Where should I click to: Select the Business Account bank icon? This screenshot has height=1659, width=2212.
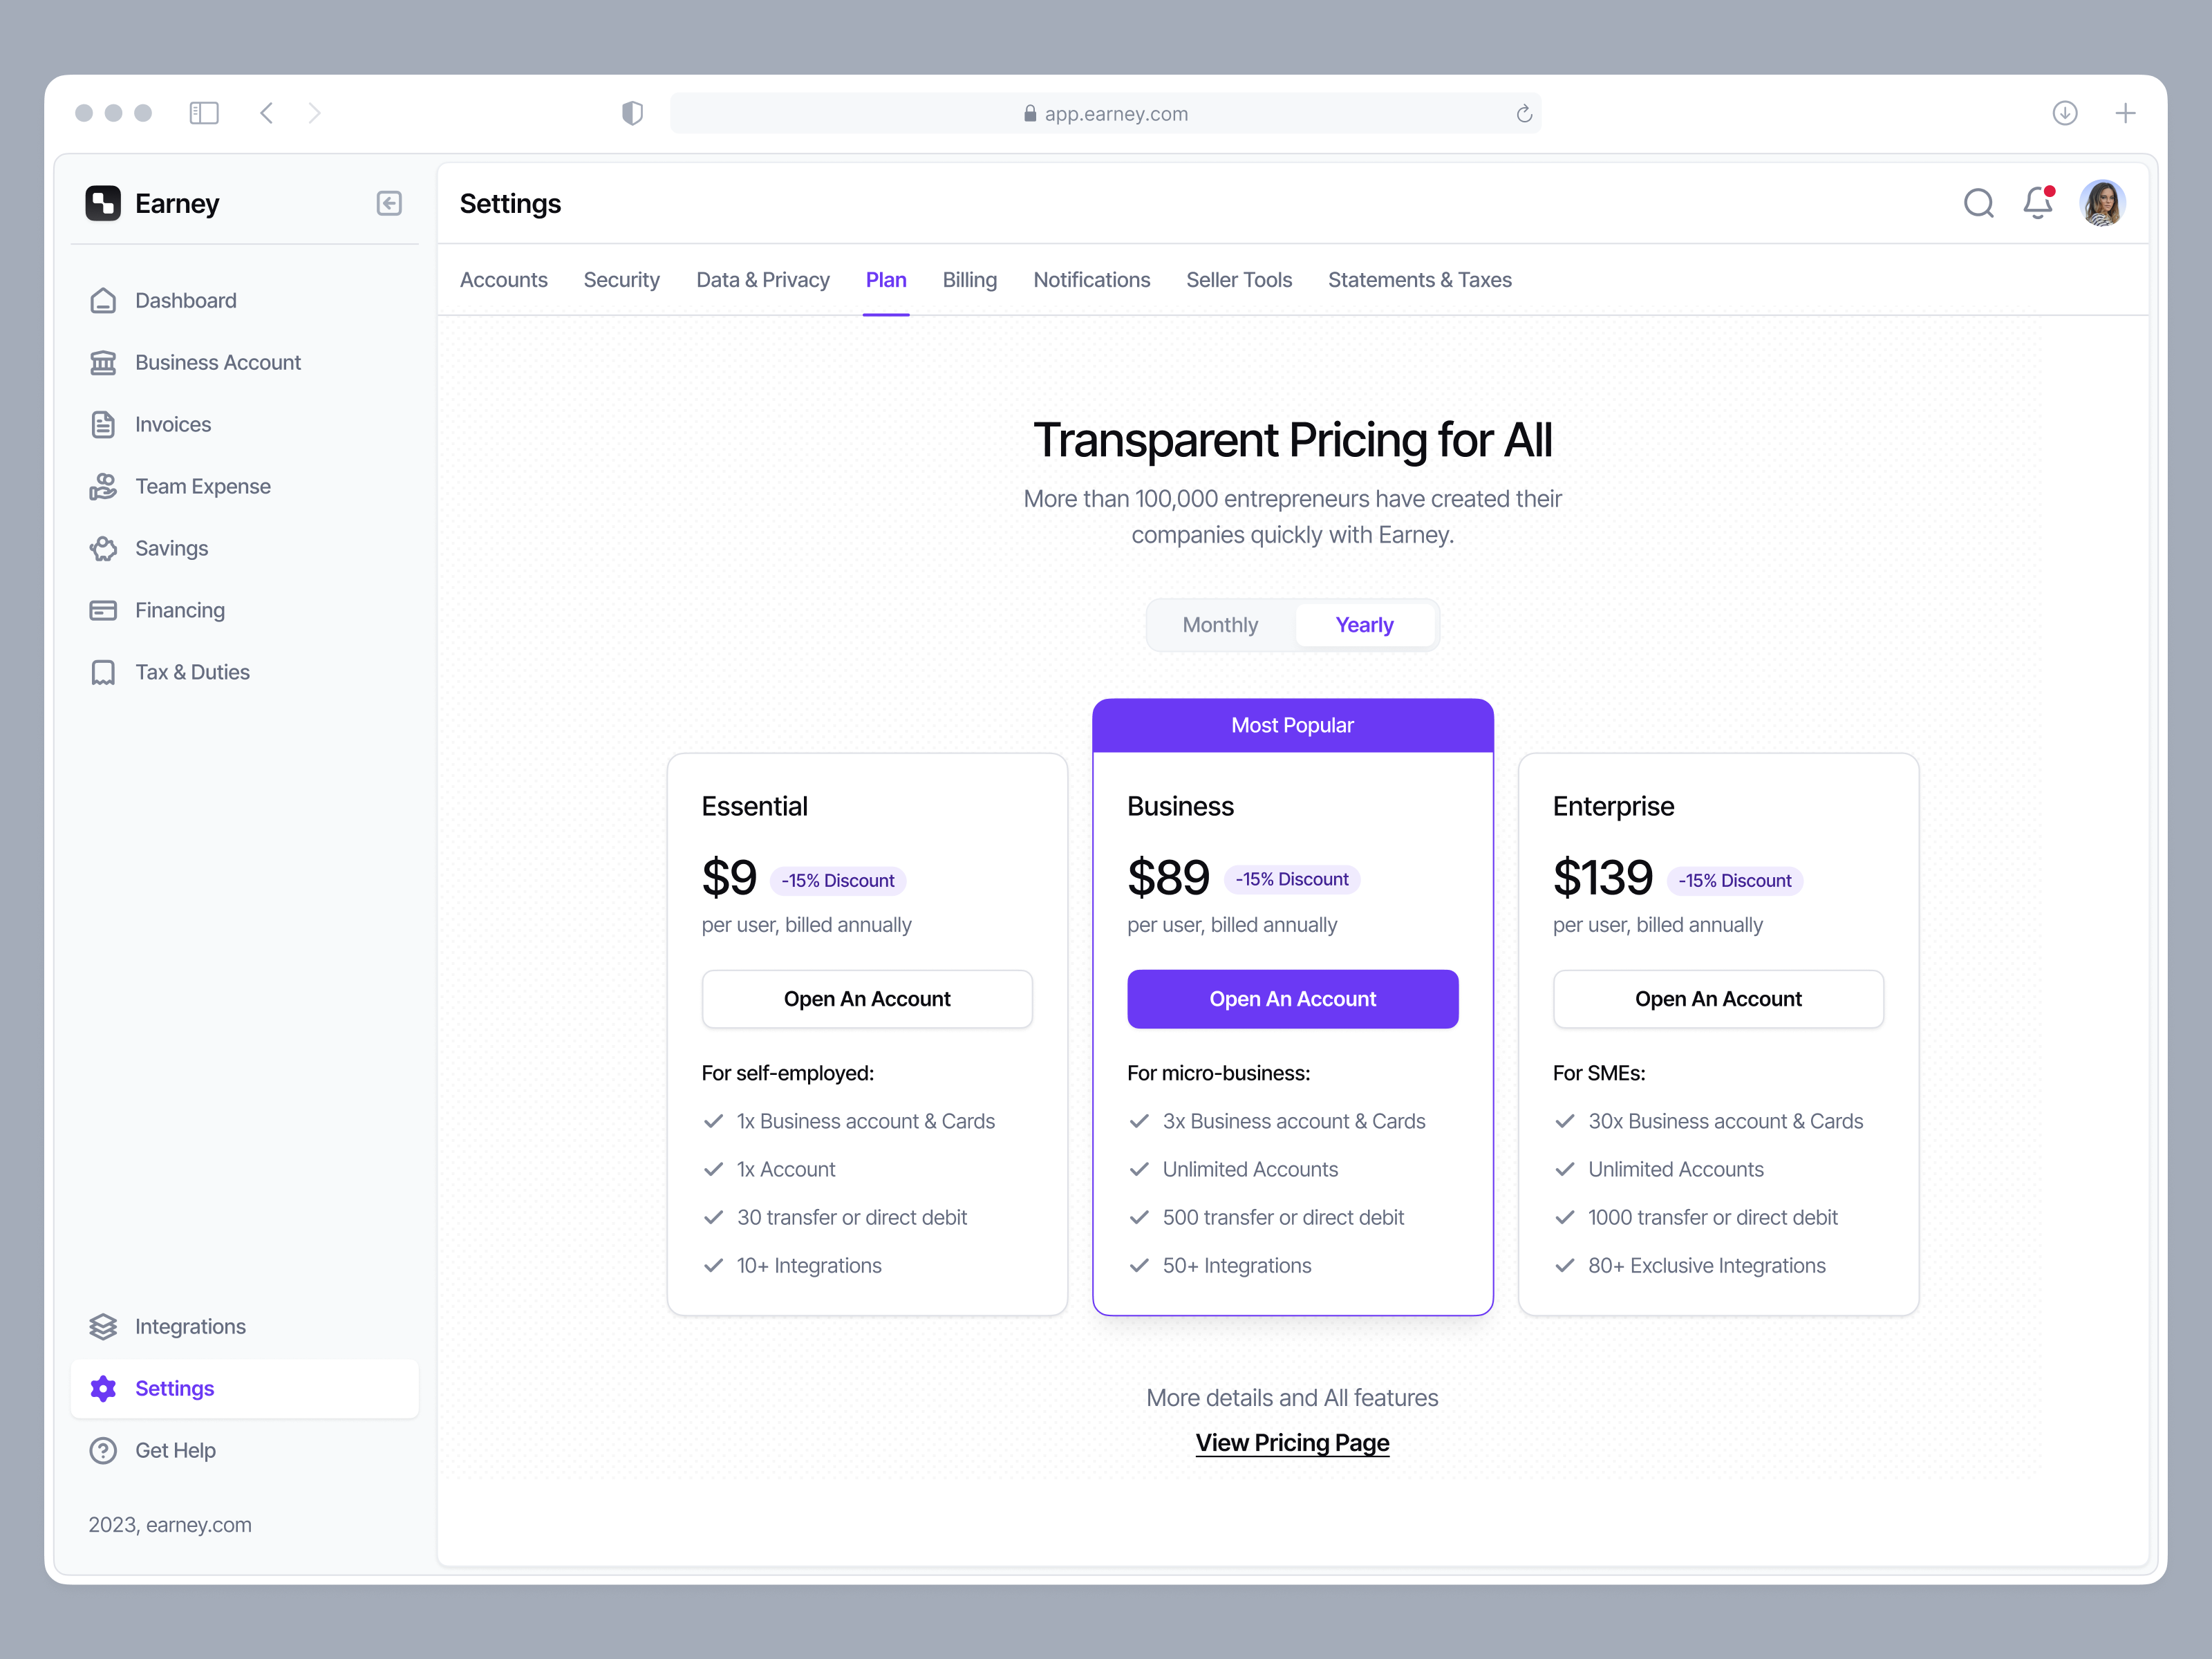pyautogui.click(x=104, y=362)
